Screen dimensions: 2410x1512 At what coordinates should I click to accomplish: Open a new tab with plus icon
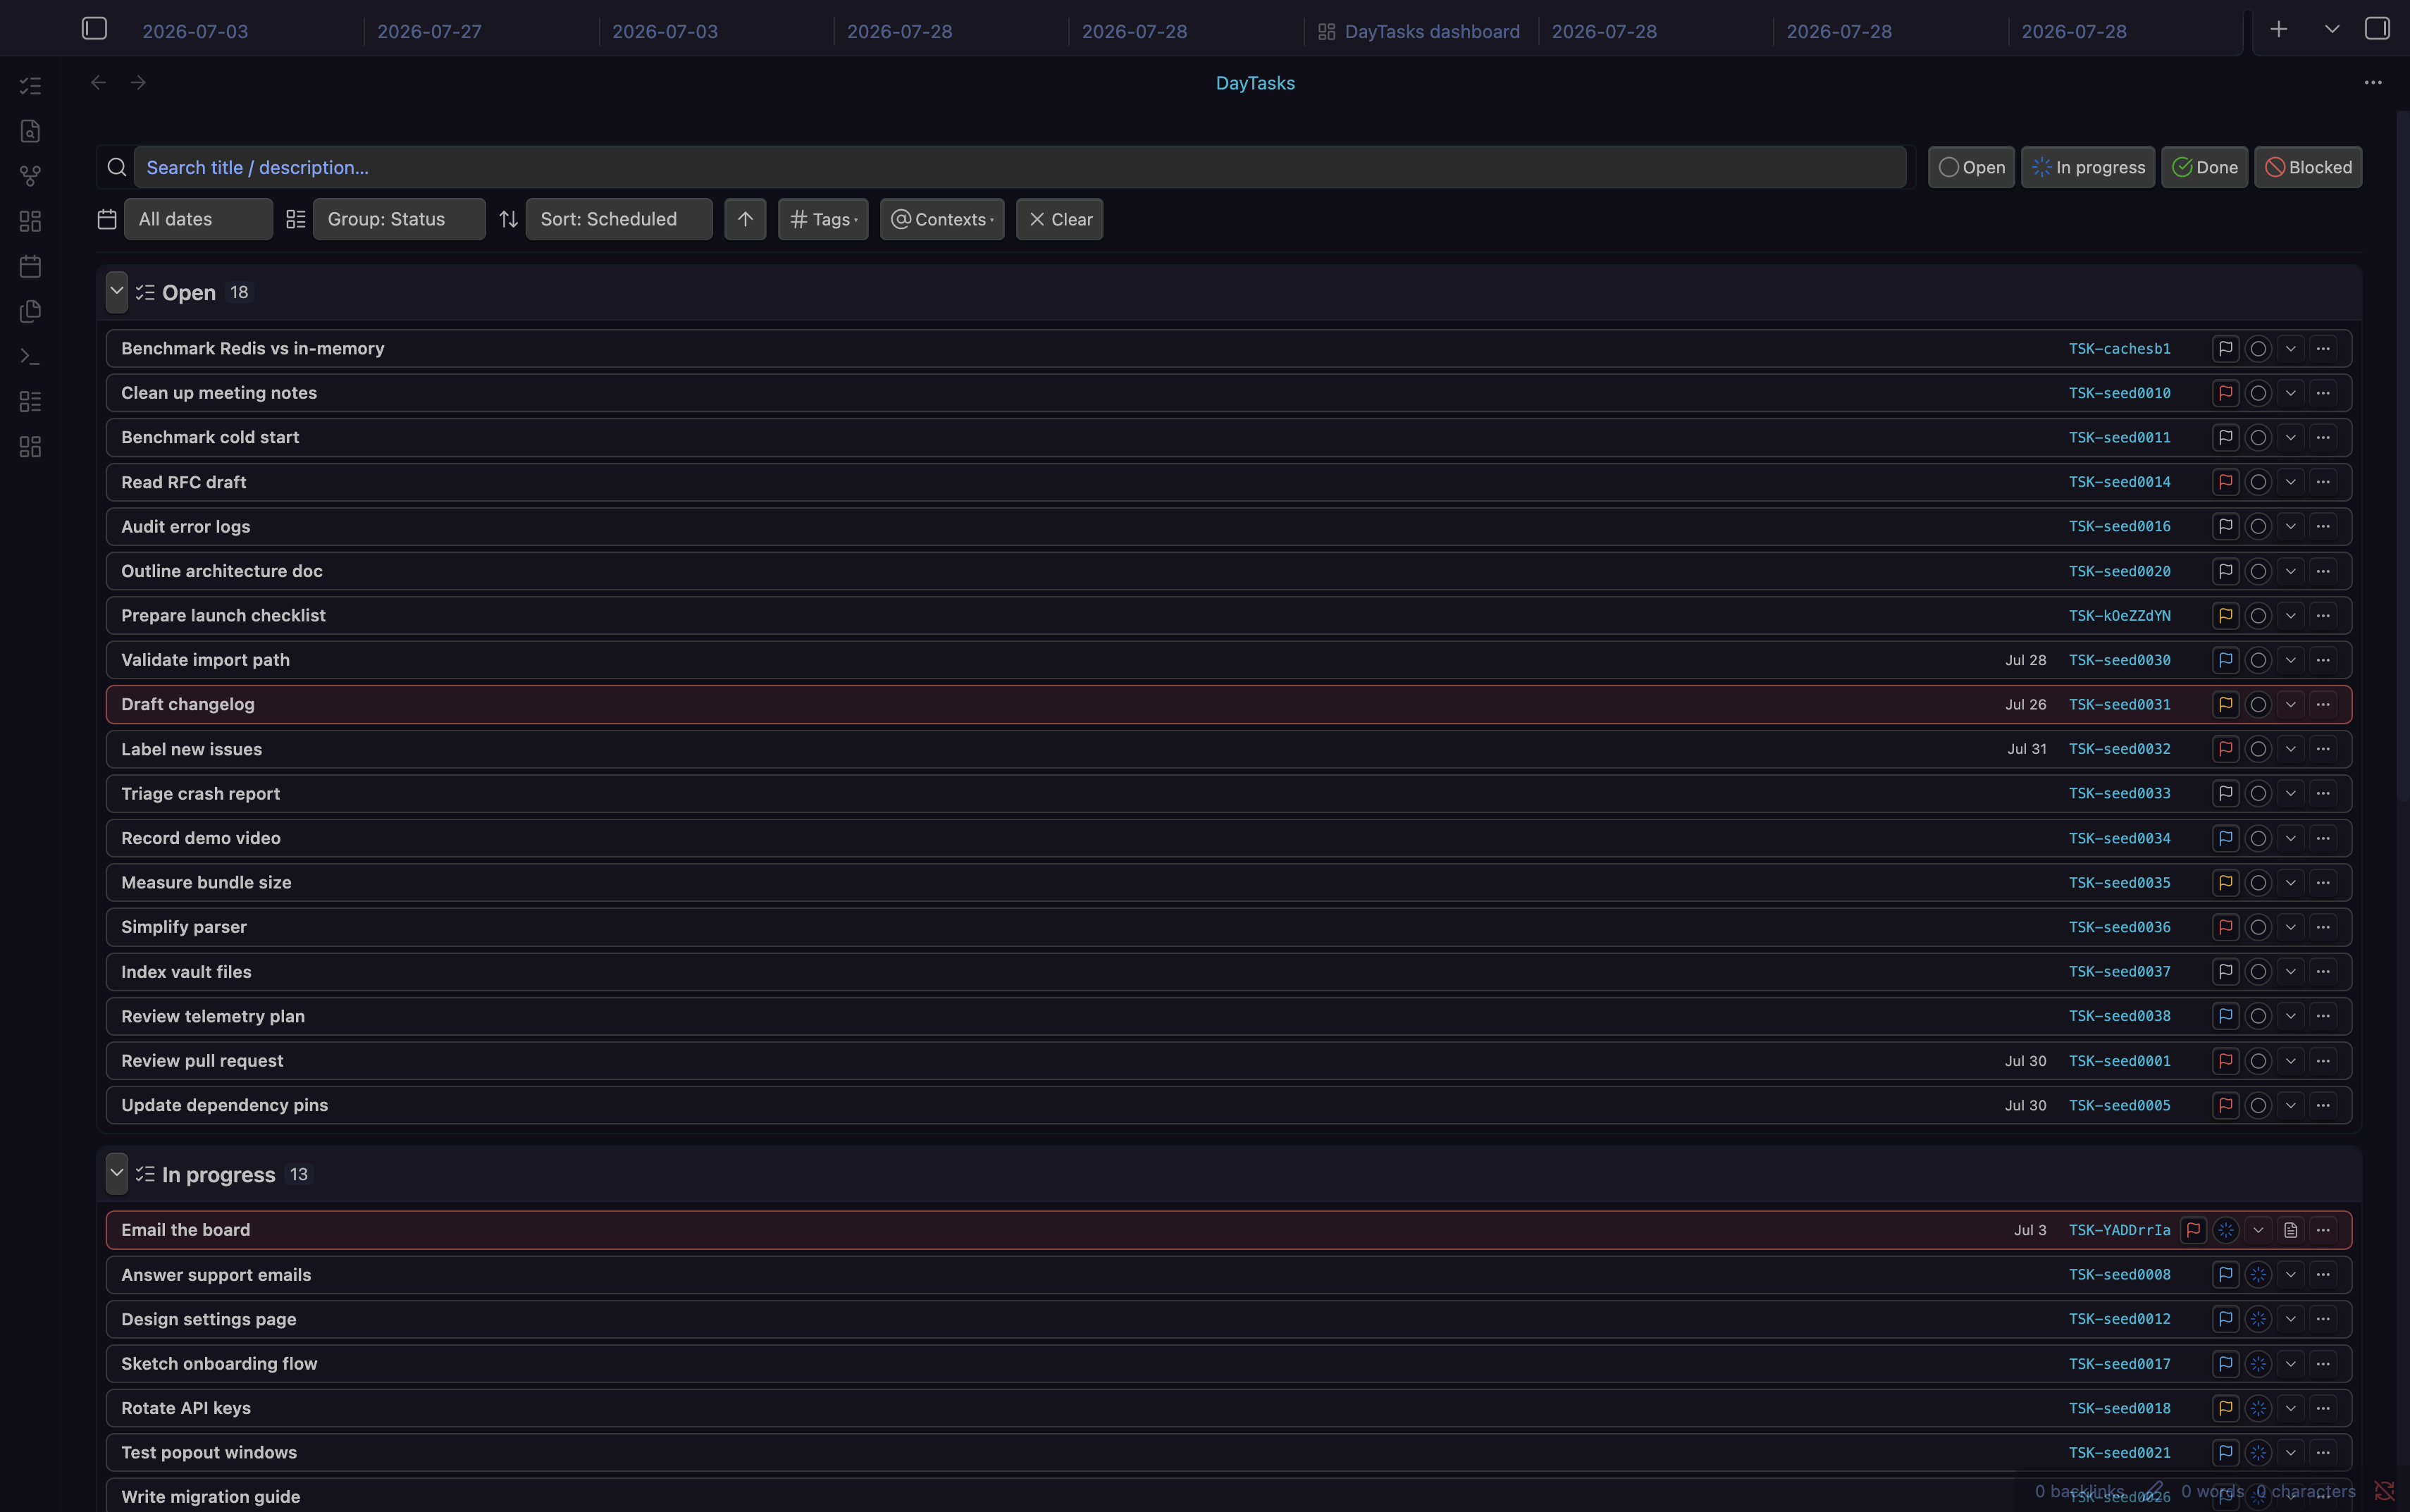[x=2278, y=29]
